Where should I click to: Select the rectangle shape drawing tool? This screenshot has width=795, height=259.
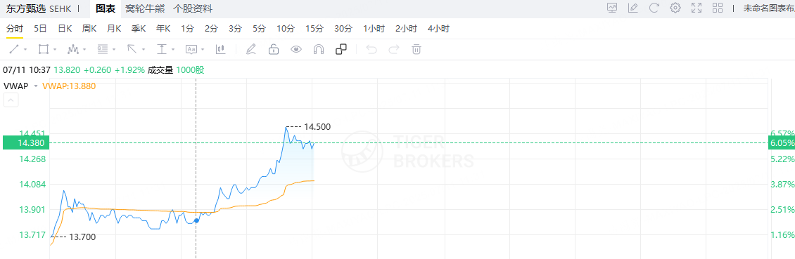[x=43, y=49]
